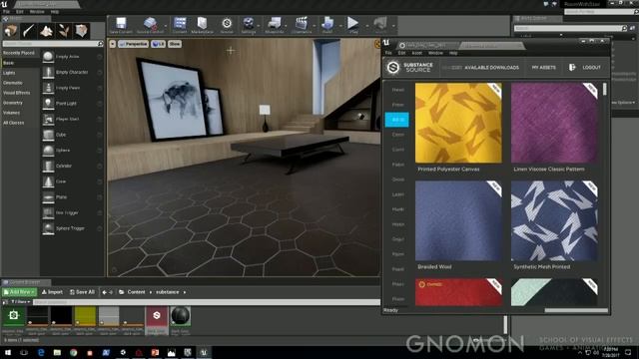Open the Perspective view mode dropdown
Viewport: 639px width, 359px height.
click(x=133, y=44)
